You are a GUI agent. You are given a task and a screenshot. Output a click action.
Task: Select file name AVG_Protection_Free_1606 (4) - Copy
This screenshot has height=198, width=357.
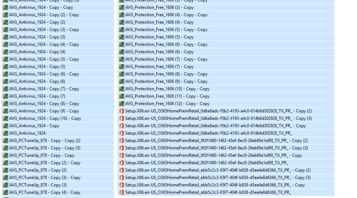coord(159,22)
